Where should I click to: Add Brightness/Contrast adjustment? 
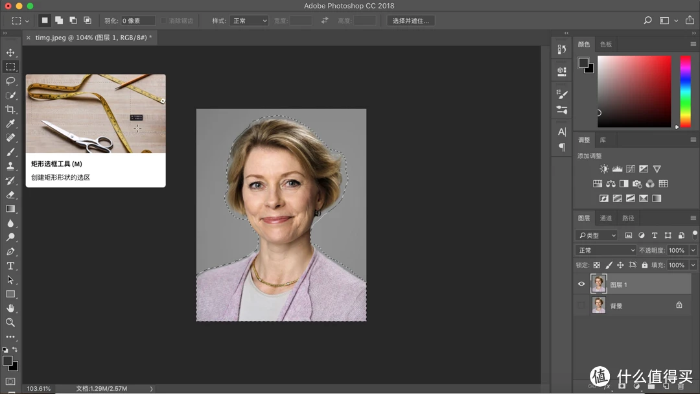tap(604, 168)
